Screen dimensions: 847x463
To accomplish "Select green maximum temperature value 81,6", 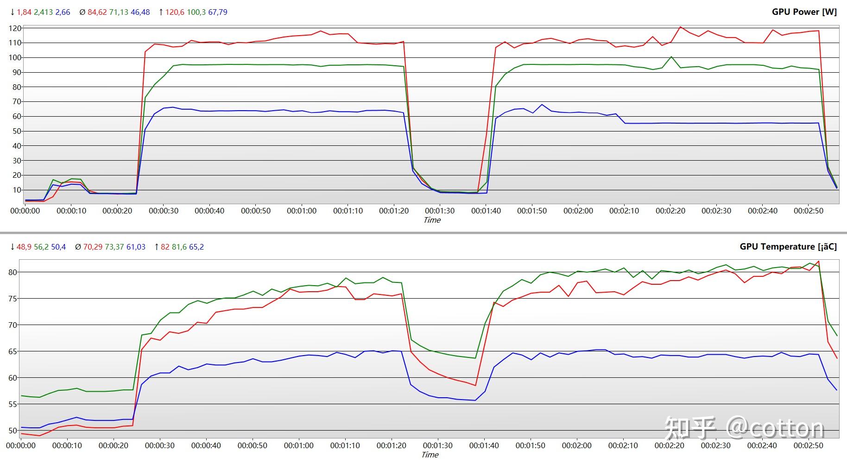I will pyautogui.click(x=179, y=247).
